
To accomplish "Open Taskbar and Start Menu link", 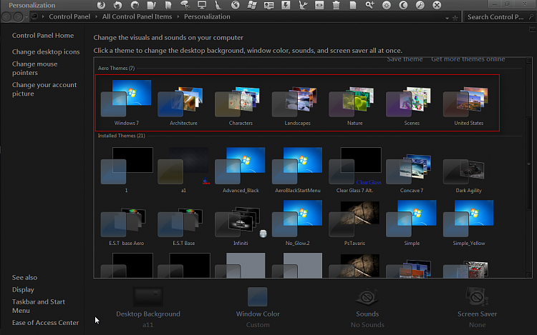I will point(39,306).
